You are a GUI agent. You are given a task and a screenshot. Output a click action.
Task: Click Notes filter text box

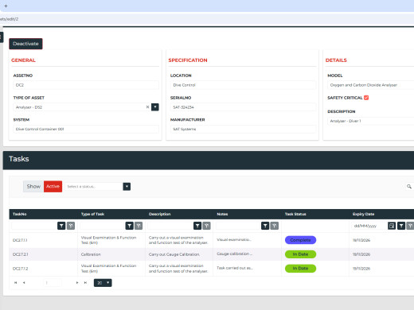[238, 226]
